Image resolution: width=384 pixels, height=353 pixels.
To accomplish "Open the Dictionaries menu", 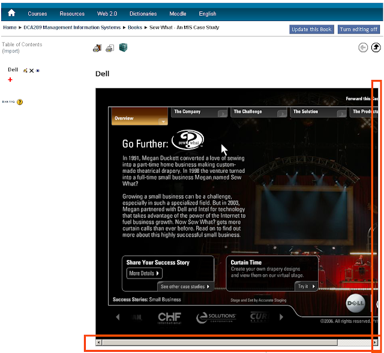I will 143,14.
